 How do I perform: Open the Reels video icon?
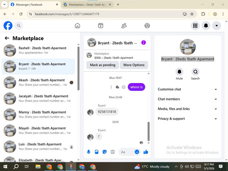click(100, 26)
